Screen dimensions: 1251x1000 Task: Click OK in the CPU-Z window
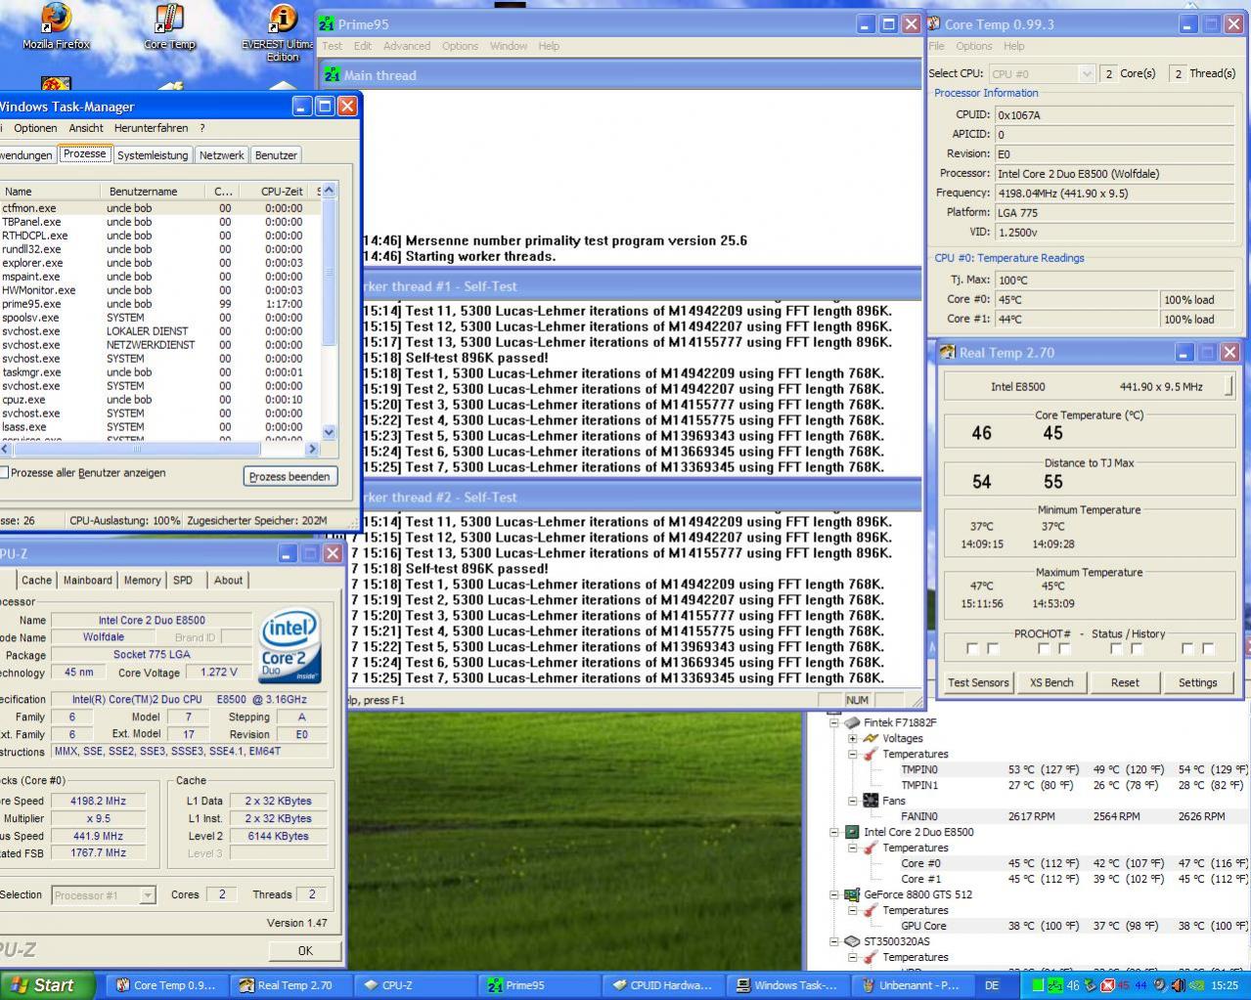click(x=305, y=950)
